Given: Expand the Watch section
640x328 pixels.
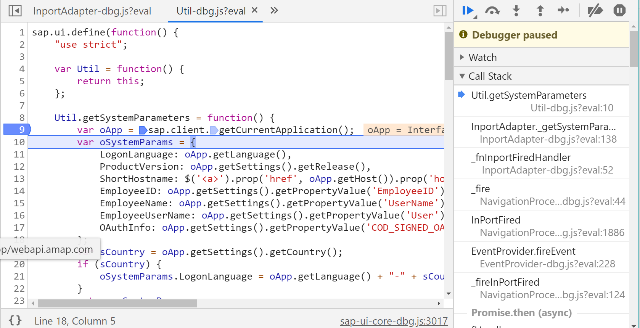Looking at the screenshot, I should [542, 57].
